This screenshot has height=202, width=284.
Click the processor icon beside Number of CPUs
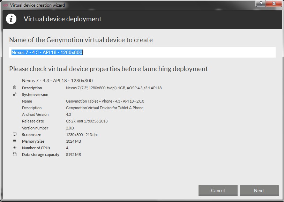[x=15, y=148]
